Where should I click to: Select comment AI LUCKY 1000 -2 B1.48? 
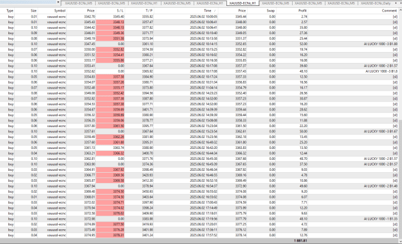(381, 186)
